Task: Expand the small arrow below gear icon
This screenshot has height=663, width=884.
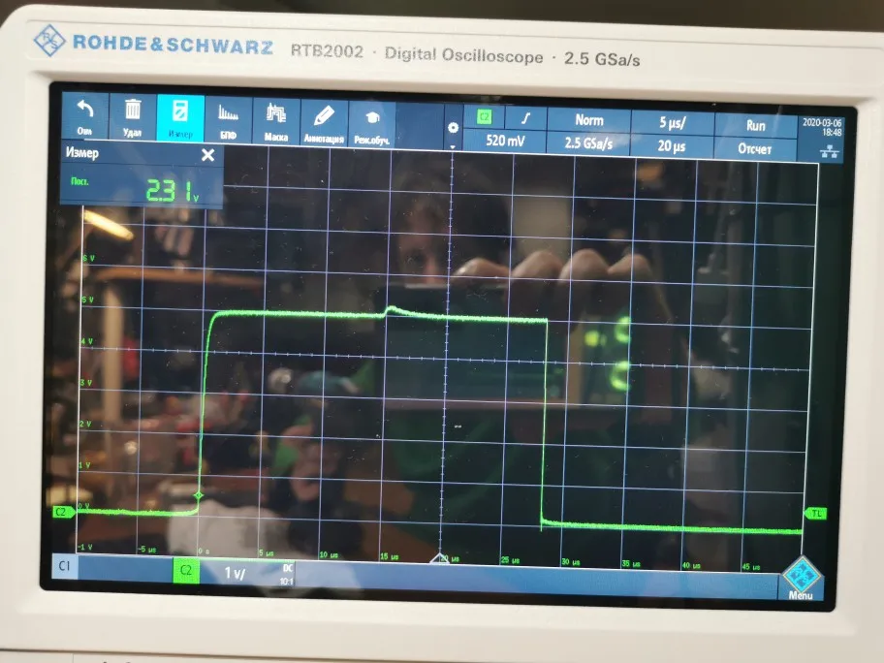Action: click(453, 146)
